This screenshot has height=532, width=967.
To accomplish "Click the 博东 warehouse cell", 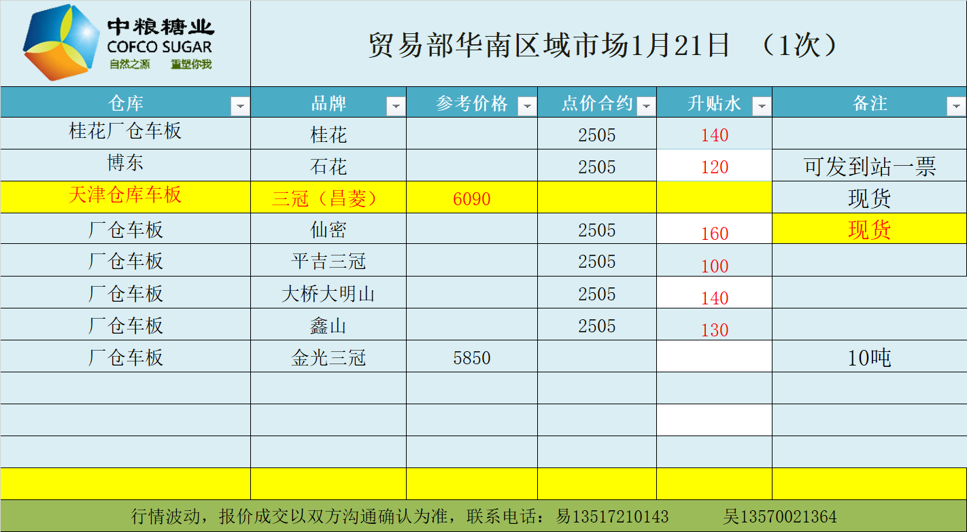I will pyautogui.click(x=126, y=164).
